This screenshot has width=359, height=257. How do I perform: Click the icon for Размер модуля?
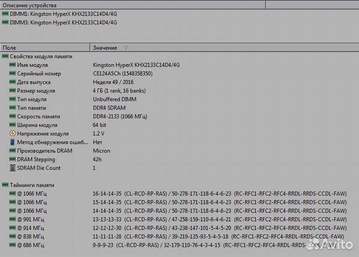[12, 90]
